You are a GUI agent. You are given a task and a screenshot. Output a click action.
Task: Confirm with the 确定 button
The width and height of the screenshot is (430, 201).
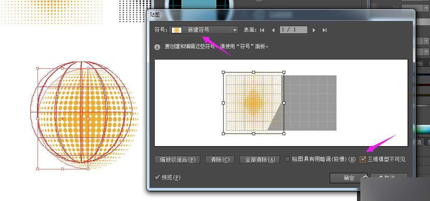[x=349, y=178]
